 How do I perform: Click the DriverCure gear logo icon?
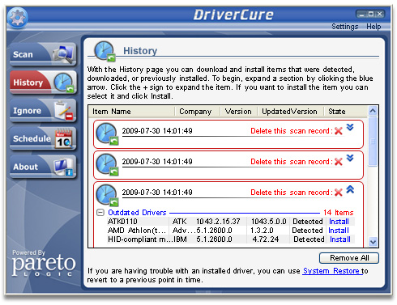coord(18,18)
